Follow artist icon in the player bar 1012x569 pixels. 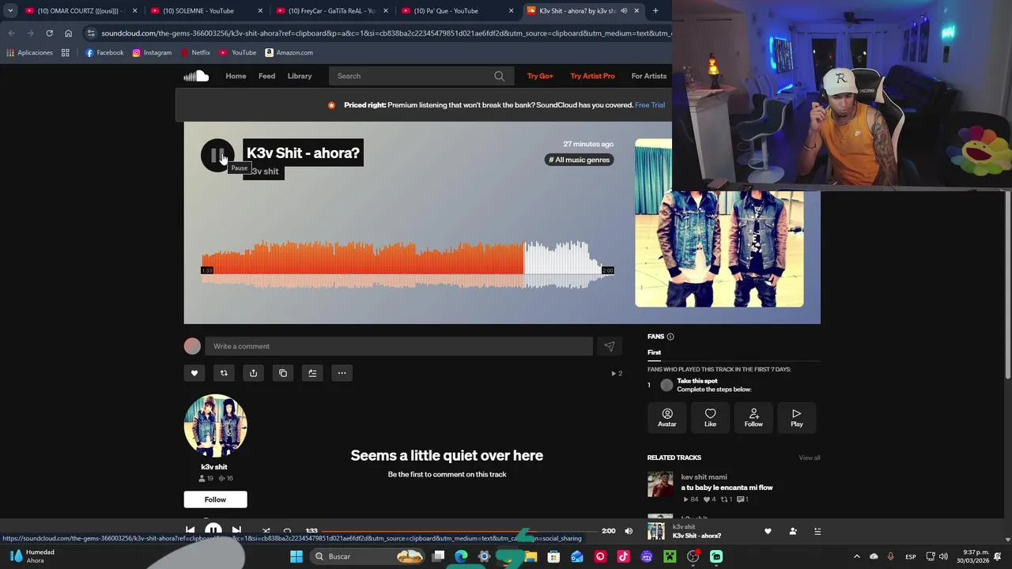[x=793, y=531]
